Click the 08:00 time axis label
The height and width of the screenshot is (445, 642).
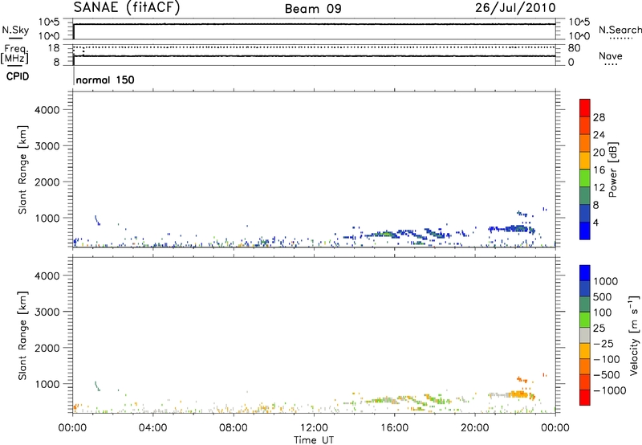click(233, 428)
